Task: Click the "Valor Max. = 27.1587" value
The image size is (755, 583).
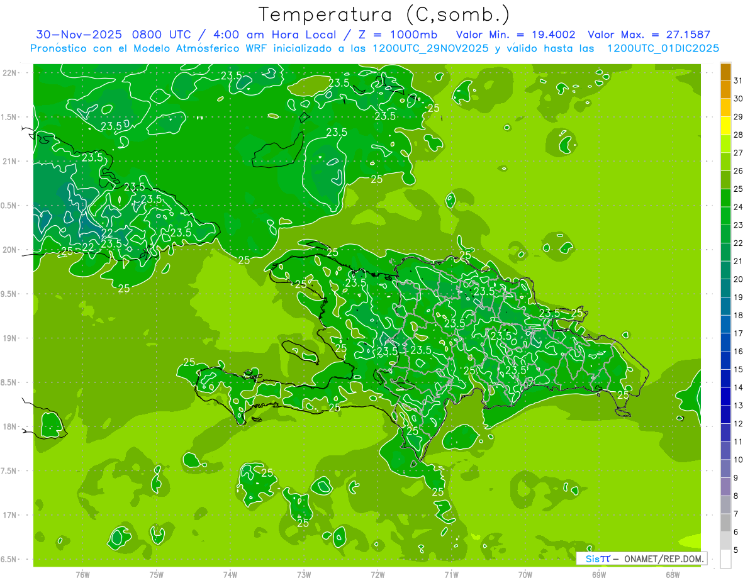Action: pos(649,35)
